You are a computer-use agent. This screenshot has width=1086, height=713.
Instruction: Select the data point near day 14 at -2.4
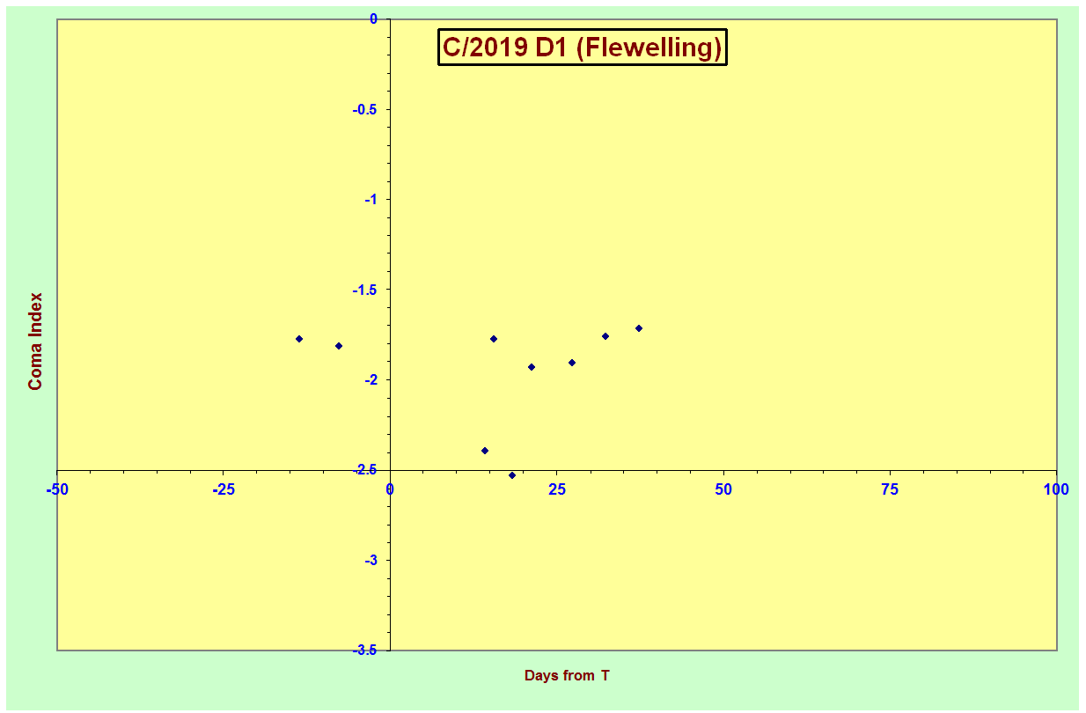click(x=485, y=451)
